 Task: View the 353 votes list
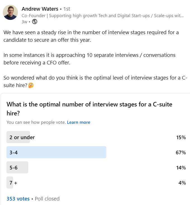click(18, 199)
